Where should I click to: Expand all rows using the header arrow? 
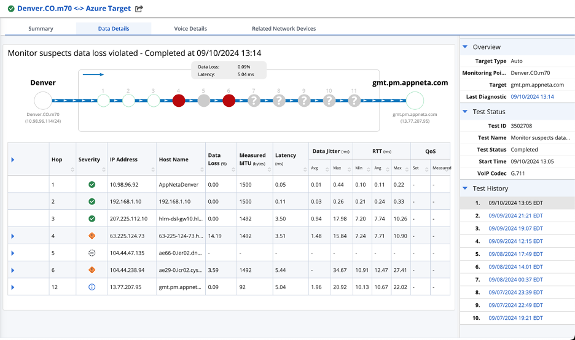pos(13,160)
